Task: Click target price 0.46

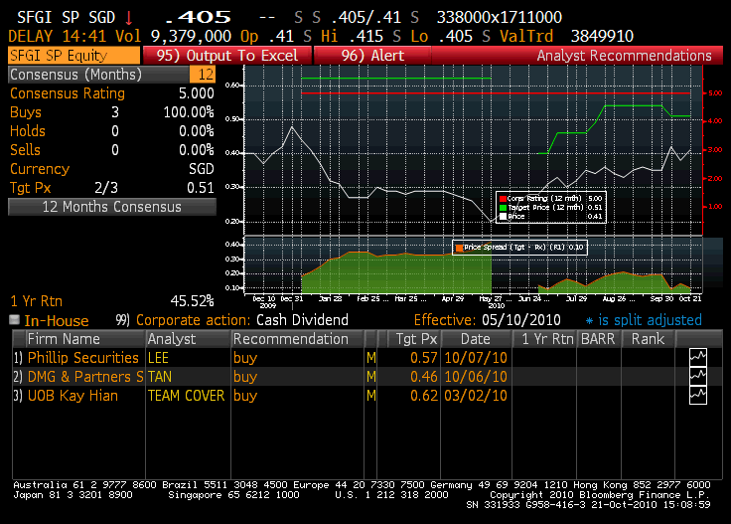Action: tap(424, 377)
